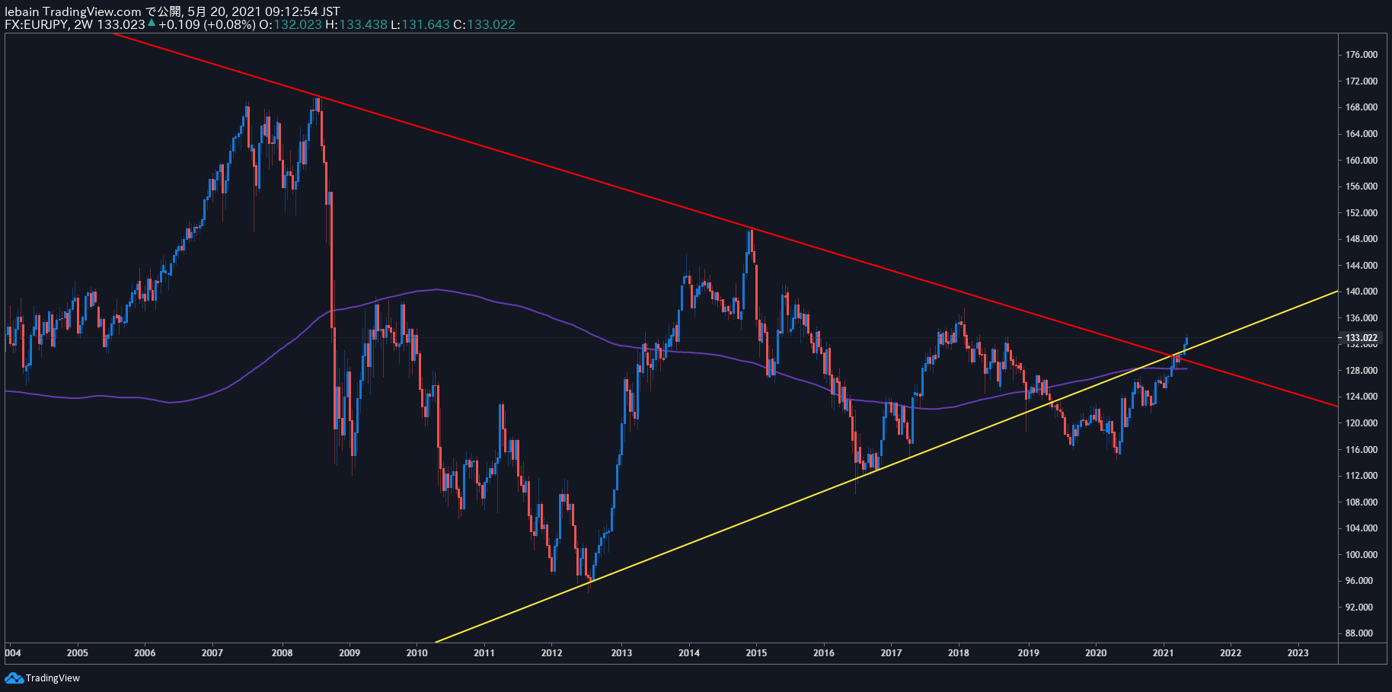Click the 2008 year label on time axis
1392x692 pixels.
coord(282,653)
